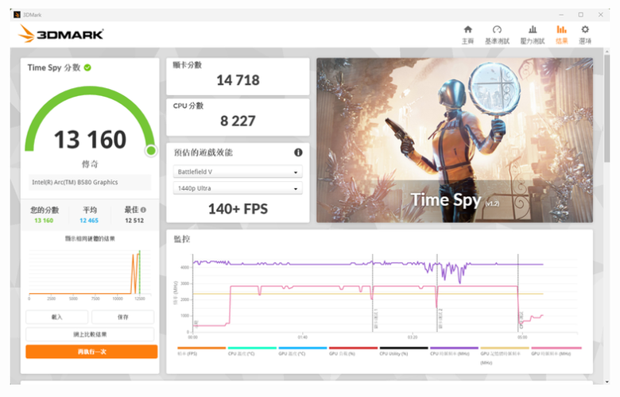Click the 05:00 time marker on graph

[x=522, y=337]
